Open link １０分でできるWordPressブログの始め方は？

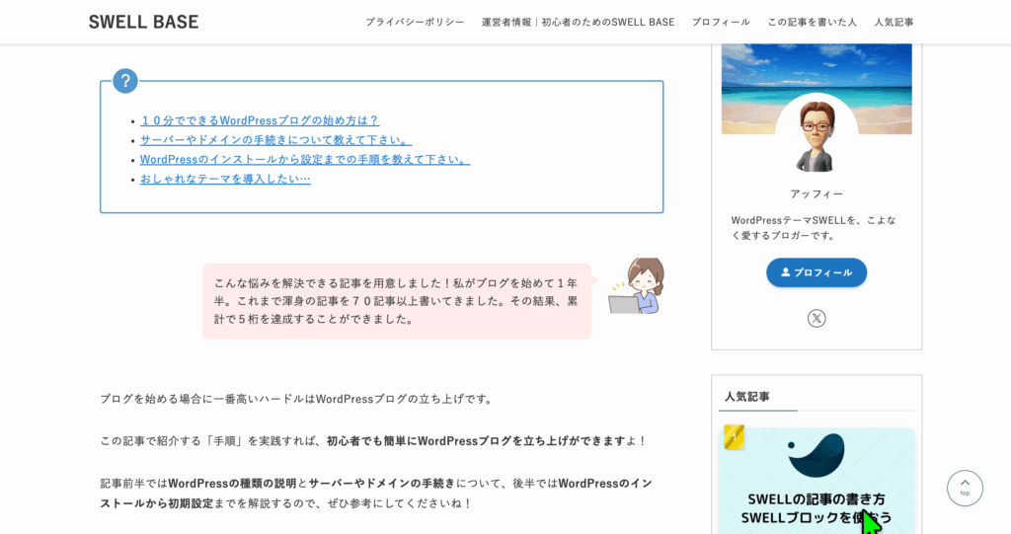click(x=260, y=120)
